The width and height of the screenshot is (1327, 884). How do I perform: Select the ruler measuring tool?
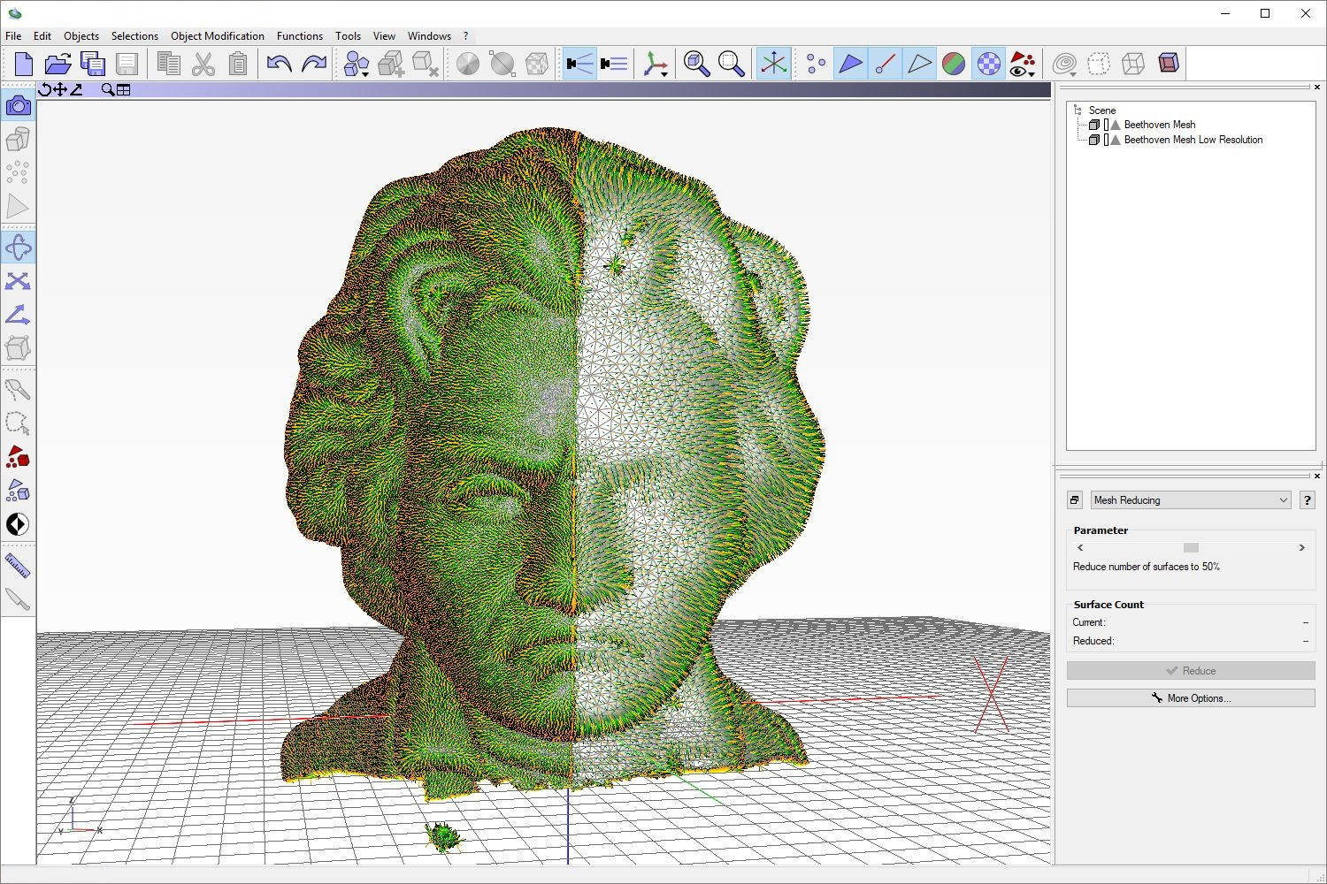(18, 566)
